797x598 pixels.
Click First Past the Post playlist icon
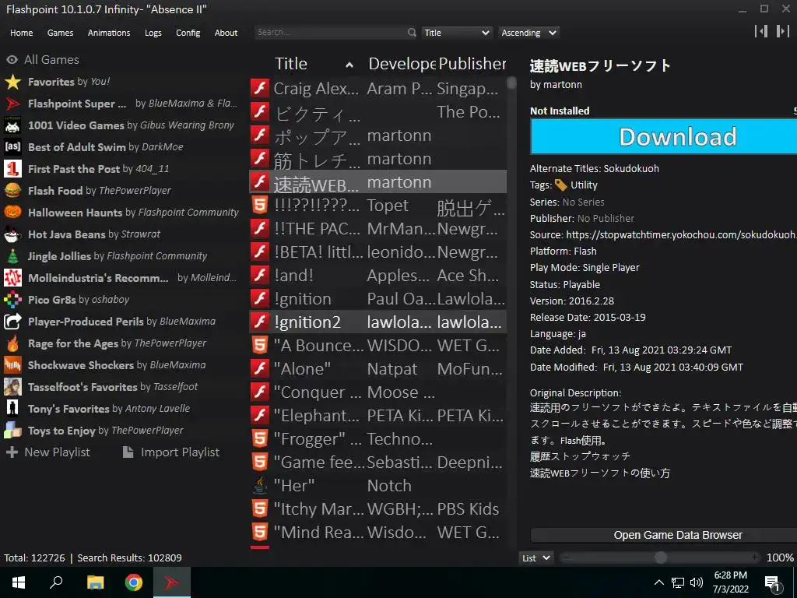(x=12, y=169)
